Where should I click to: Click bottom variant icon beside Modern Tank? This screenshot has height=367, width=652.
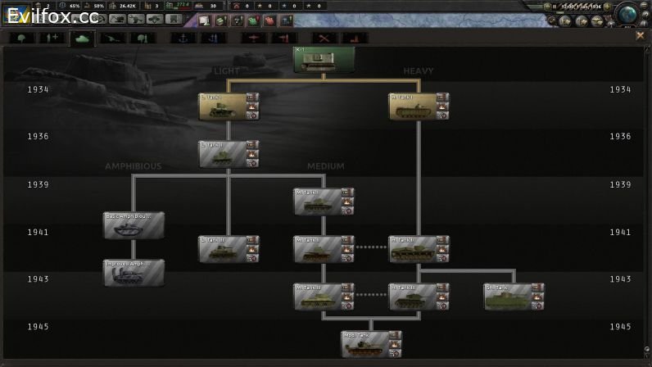[395, 354]
